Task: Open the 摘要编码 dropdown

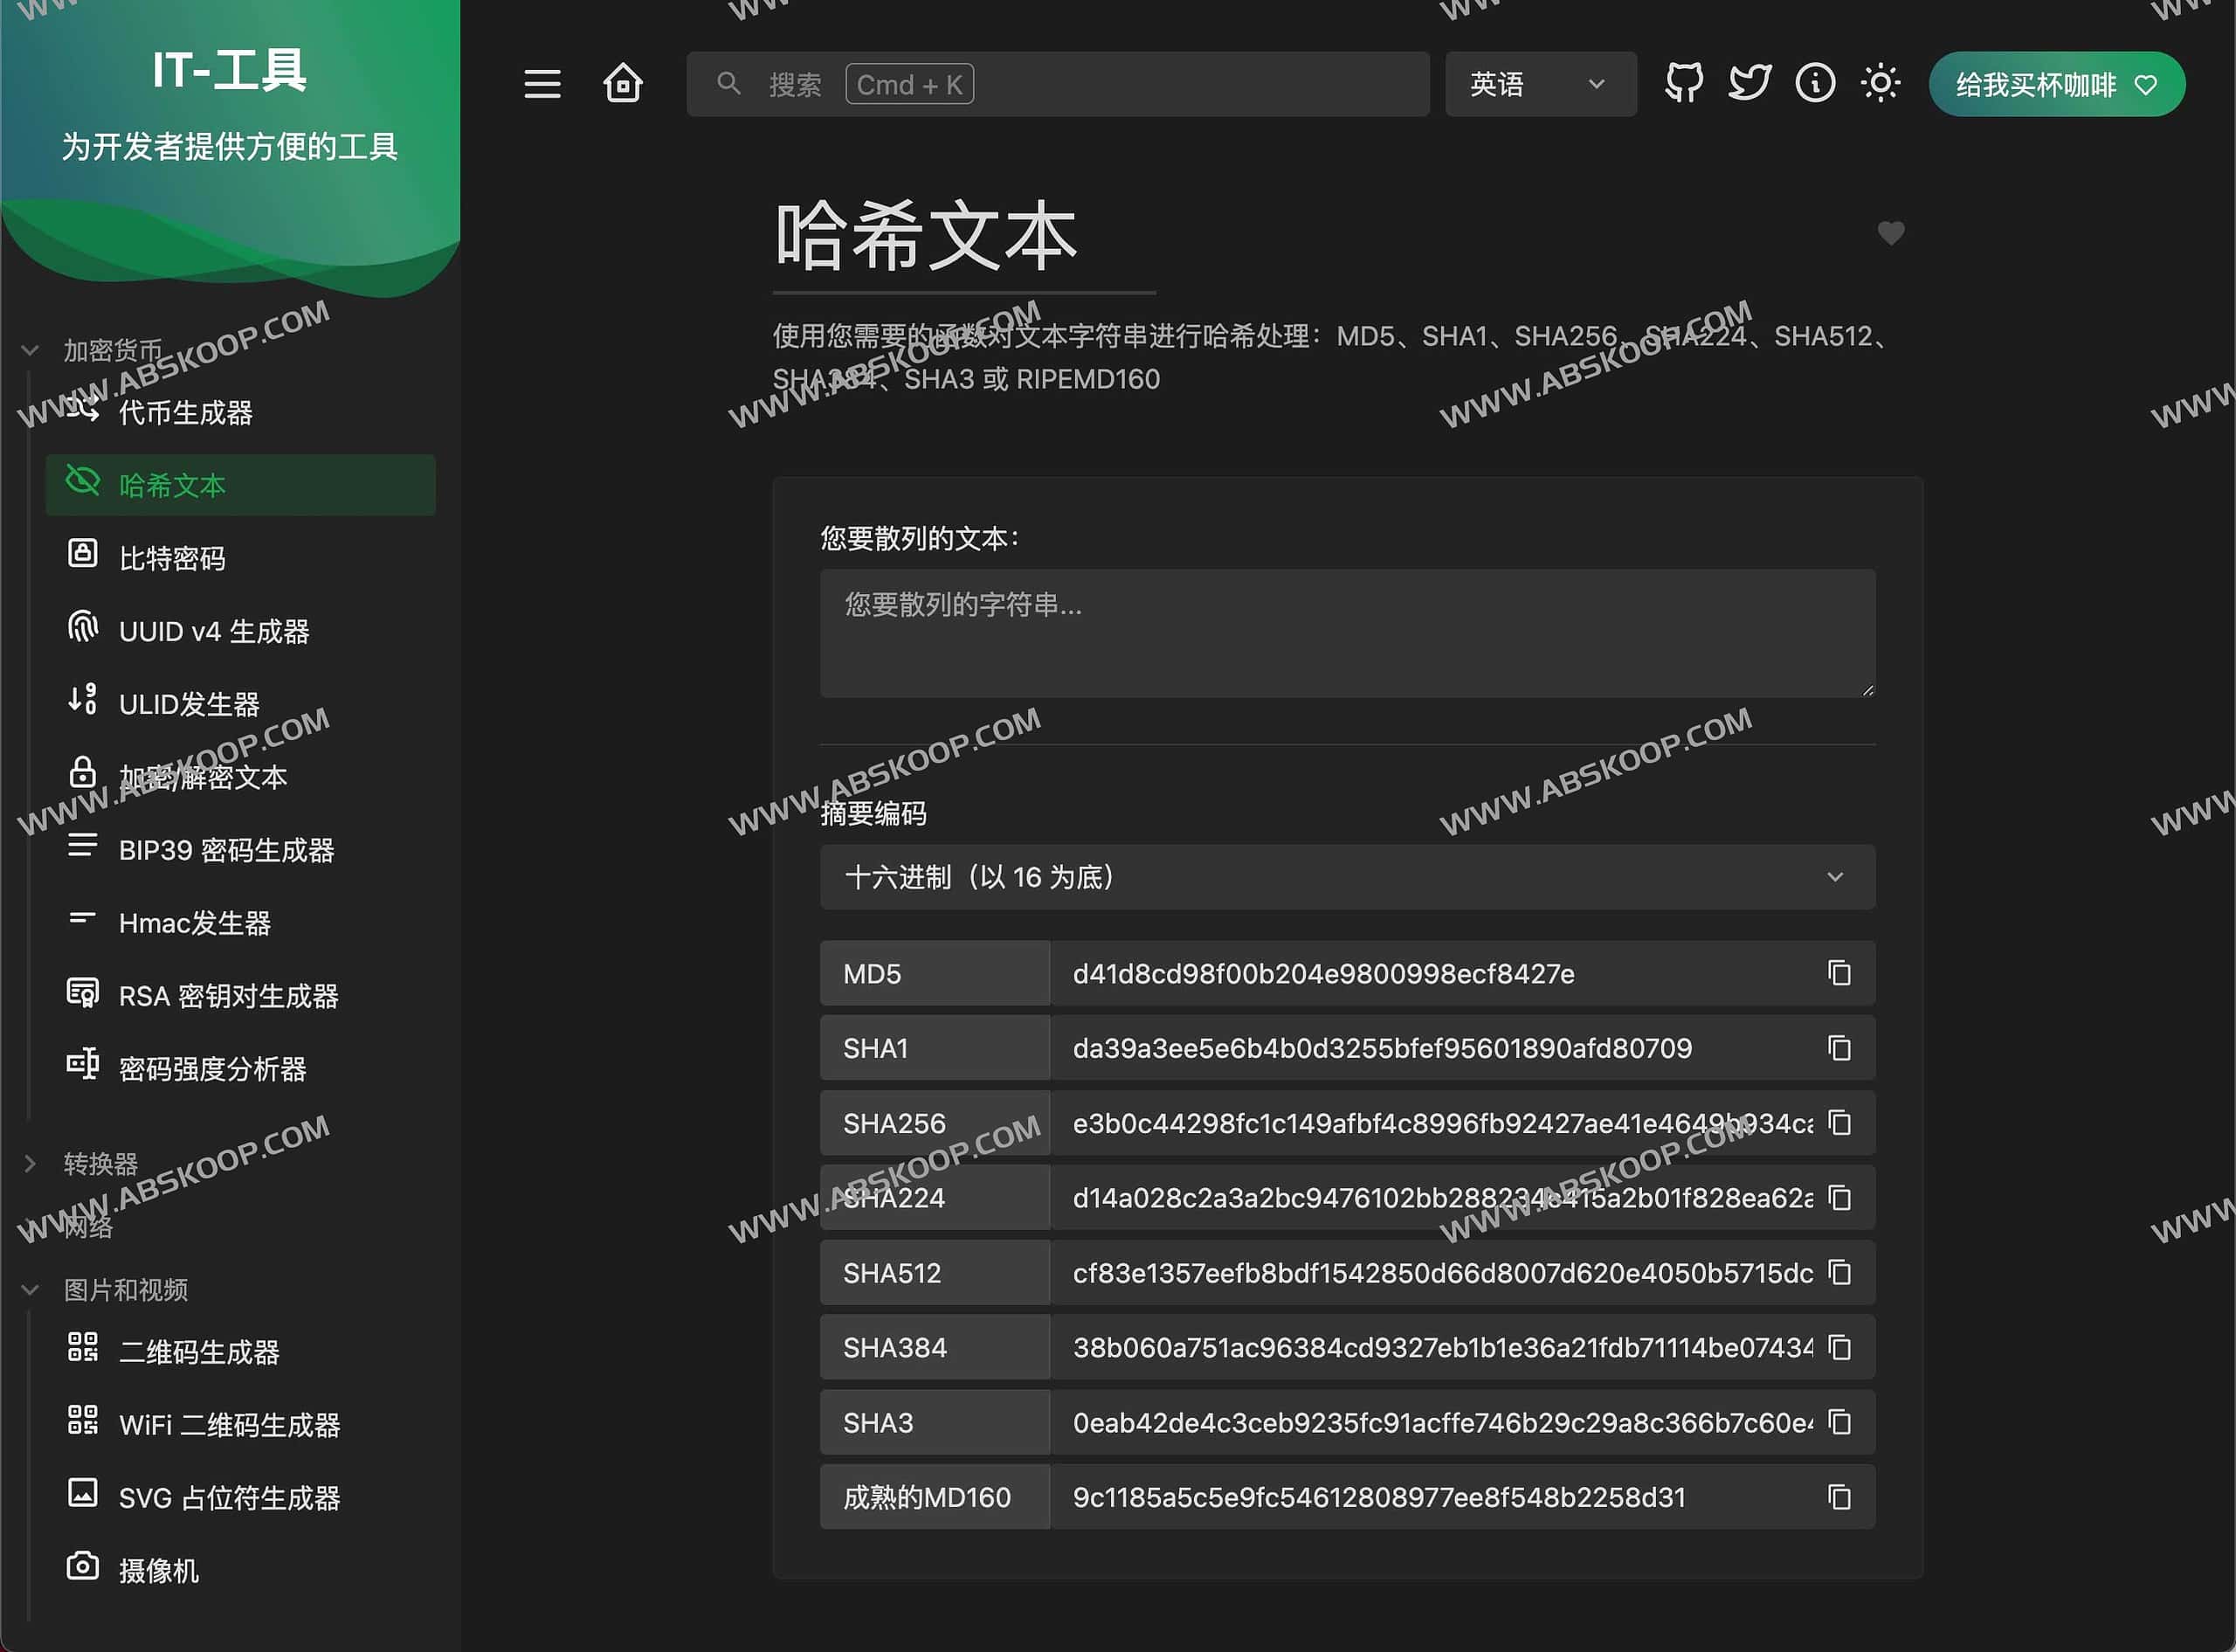Action: click(x=1348, y=877)
